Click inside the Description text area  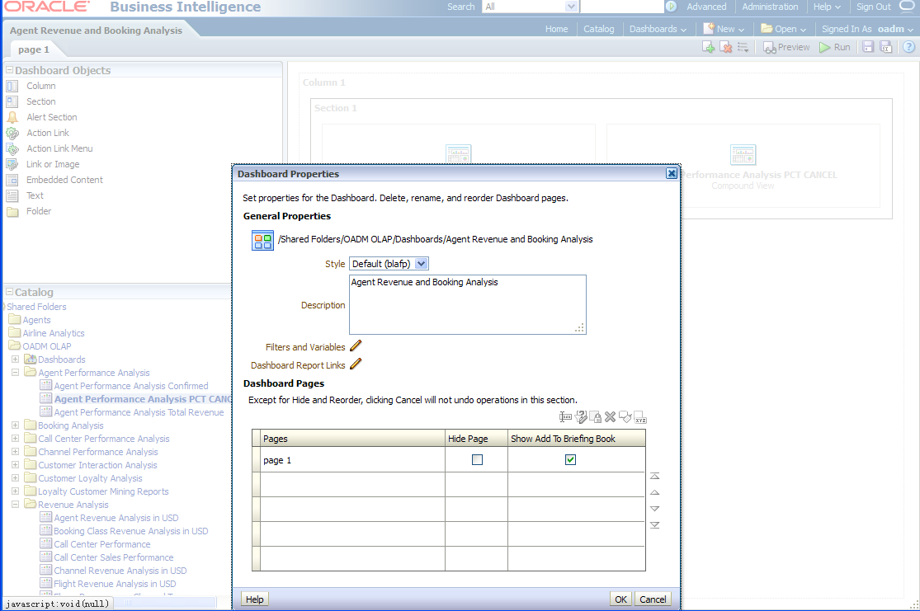[467, 305]
